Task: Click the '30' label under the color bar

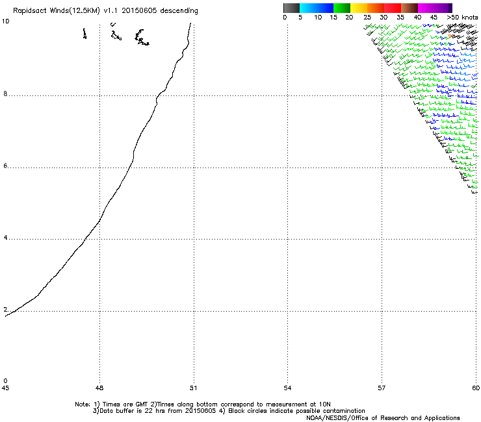Action: tap(383, 18)
